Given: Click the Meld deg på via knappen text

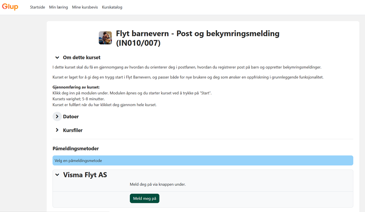Looking at the screenshot, I should (158, 184).
